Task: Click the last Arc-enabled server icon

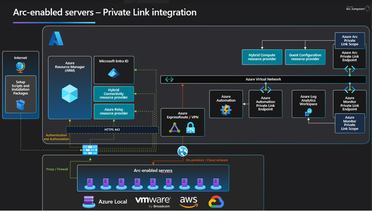Action: 216,184
